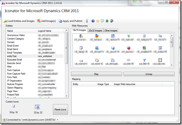Click the Reset icons button
Screen dimensions: 182x125
[60, 109]
